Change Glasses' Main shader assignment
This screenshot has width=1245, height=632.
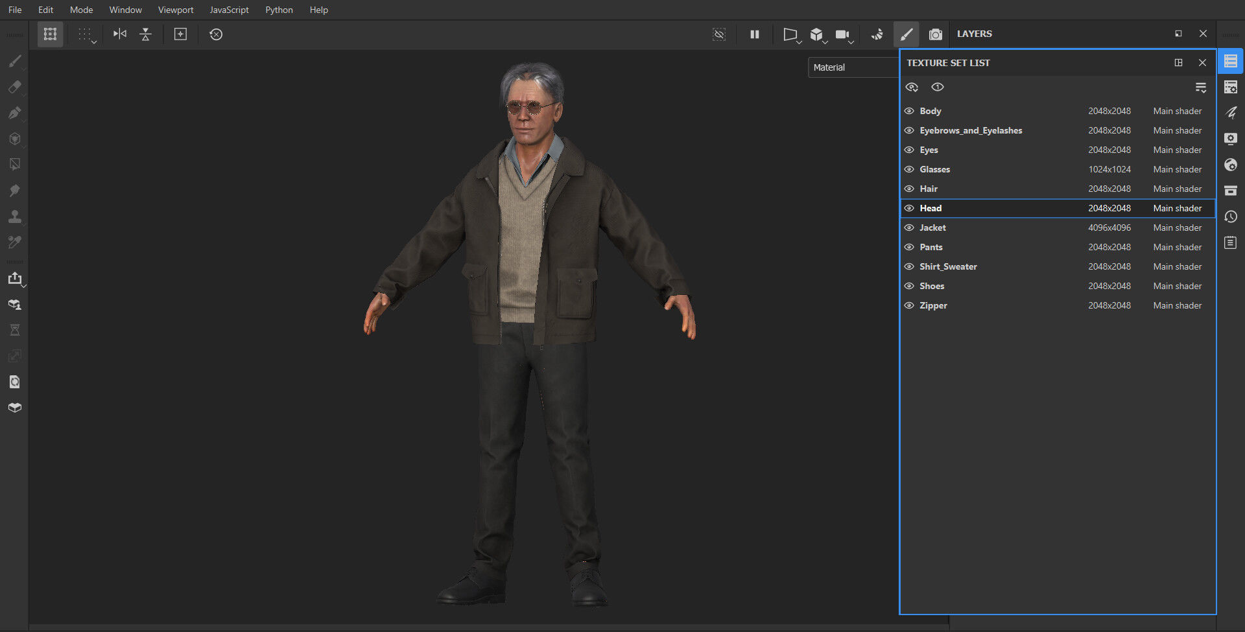1177,169
